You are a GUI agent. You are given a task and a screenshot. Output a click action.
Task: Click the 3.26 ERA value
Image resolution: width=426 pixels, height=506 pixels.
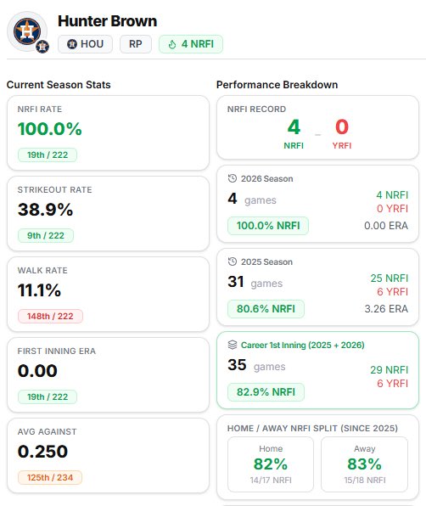pos(386,309)
